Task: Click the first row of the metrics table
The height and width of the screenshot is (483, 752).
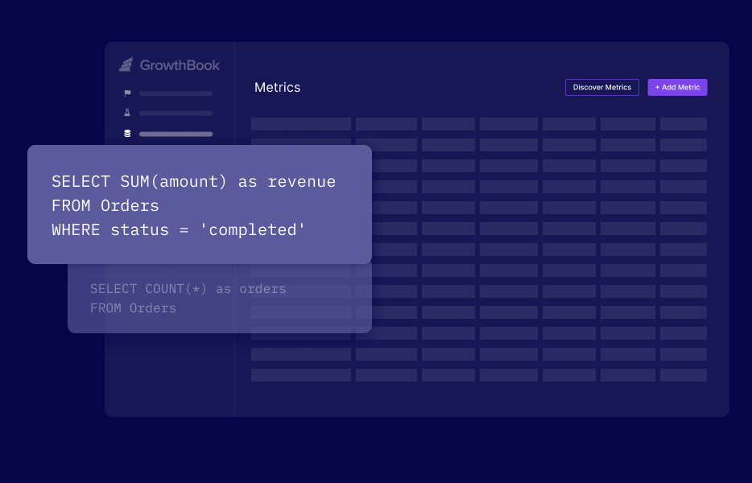Action: 479,123
